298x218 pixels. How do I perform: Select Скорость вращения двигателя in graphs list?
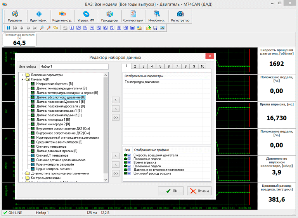(155, 155)
